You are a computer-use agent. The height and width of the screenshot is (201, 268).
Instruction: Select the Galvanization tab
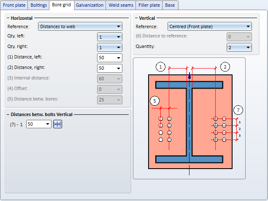tap(89, 5)
